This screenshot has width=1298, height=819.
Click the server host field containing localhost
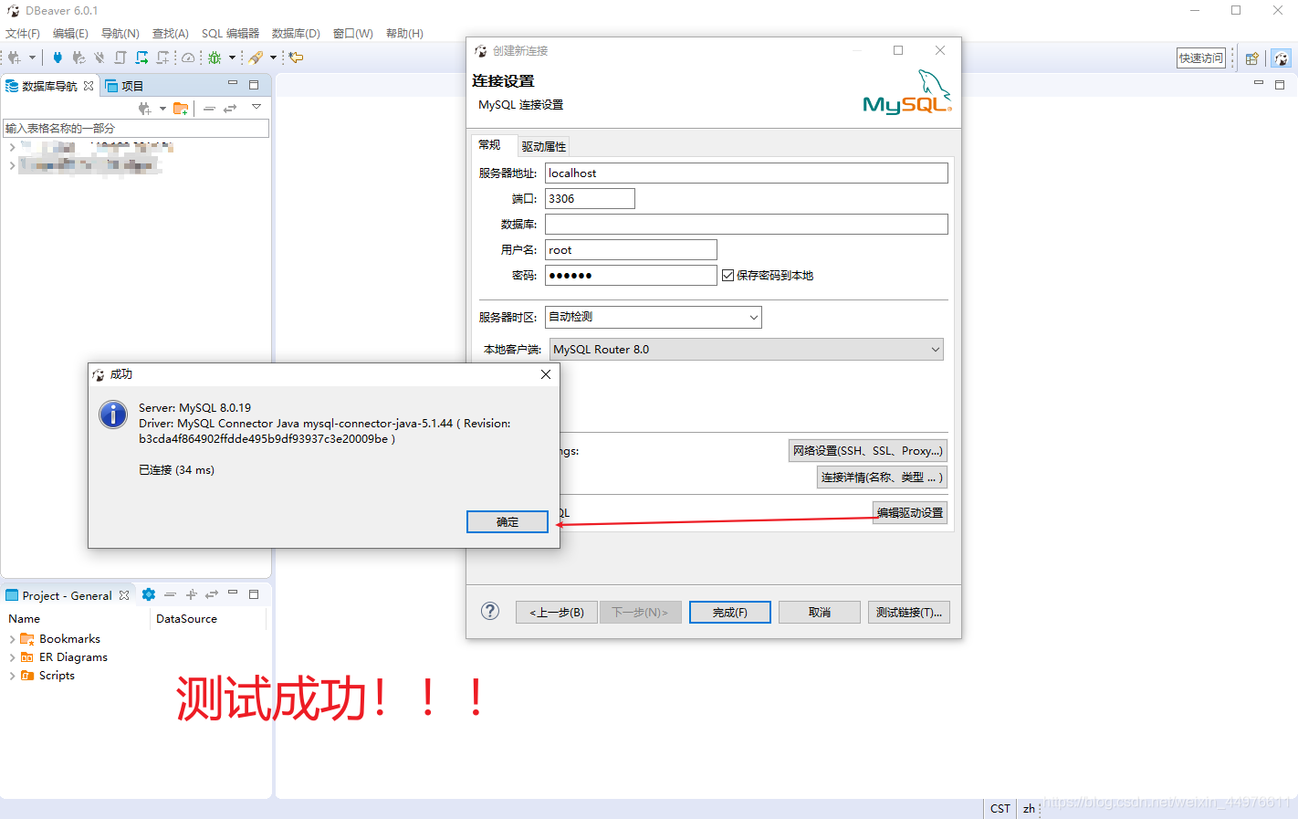pos(747,173)
